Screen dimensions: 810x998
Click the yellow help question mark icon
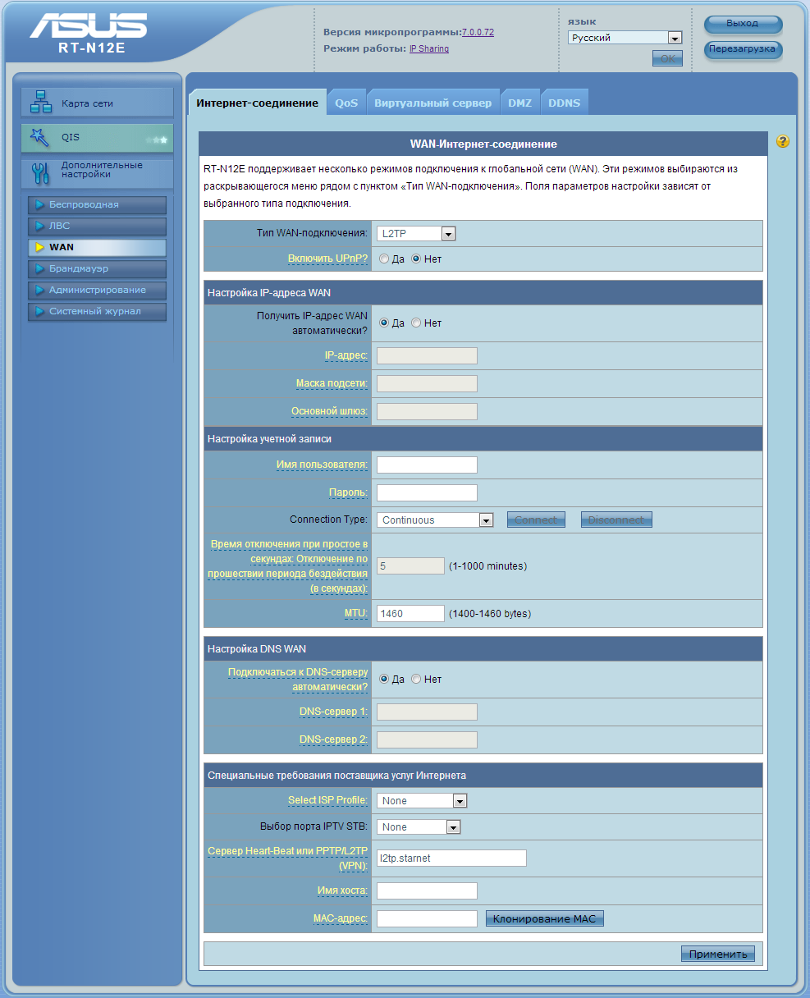782,142
